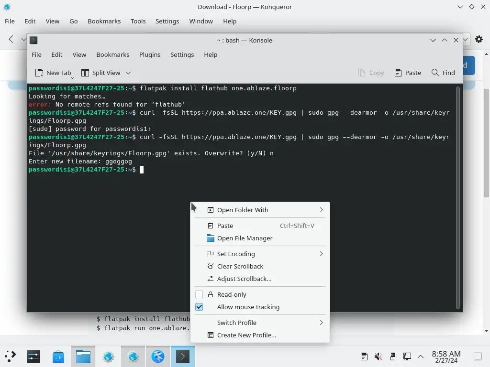This screenshot has height=367, width=490.
Task: Open Folder With icon in context menu
Action: point(211,210)
